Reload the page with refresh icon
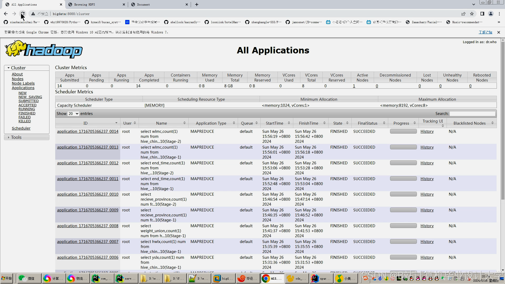 (x=23, y=14)
